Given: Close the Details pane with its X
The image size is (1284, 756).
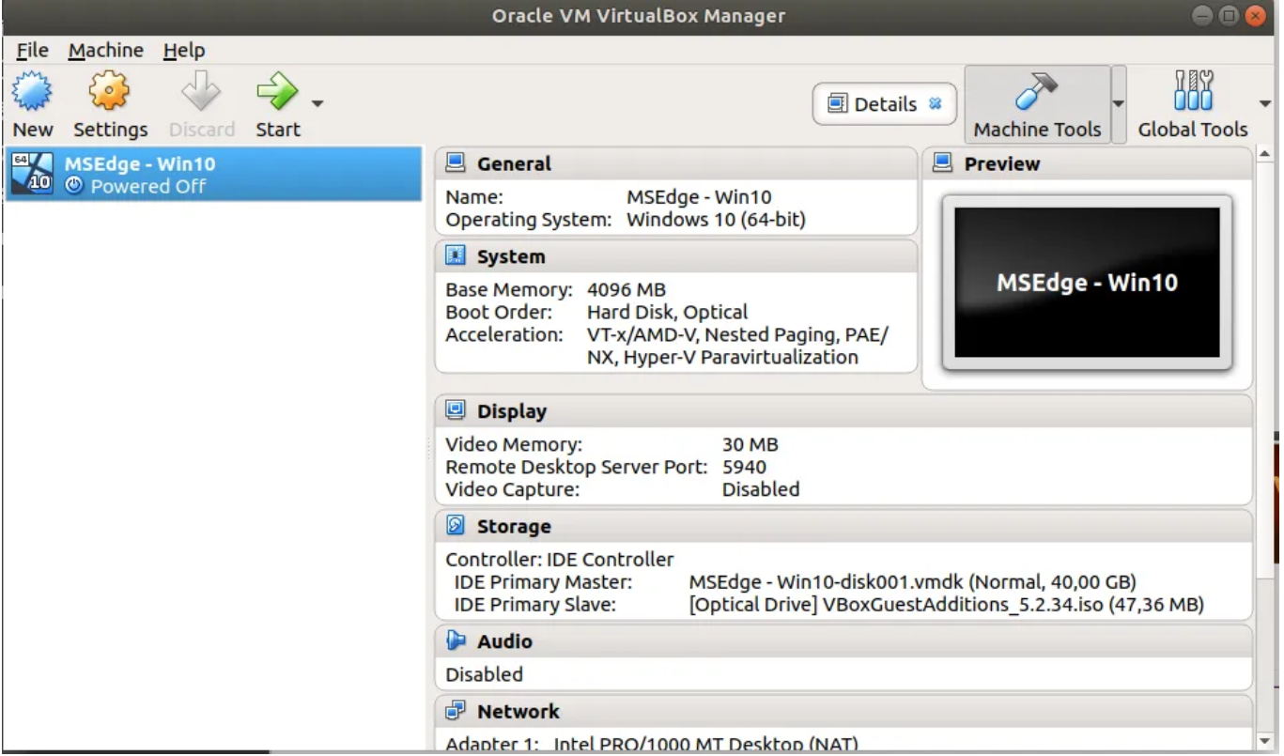Looking at the screenshot, I should point(935,104).
